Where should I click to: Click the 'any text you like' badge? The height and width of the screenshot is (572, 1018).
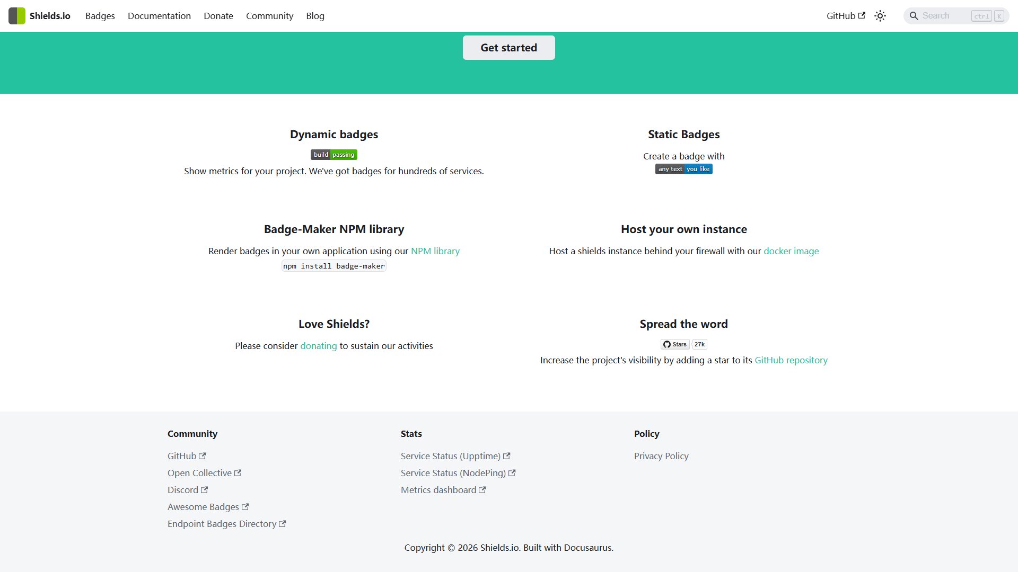coord(684,169)
